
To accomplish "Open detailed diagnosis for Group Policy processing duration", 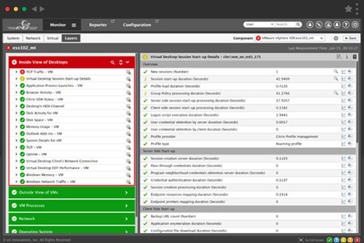I will 336,93.
